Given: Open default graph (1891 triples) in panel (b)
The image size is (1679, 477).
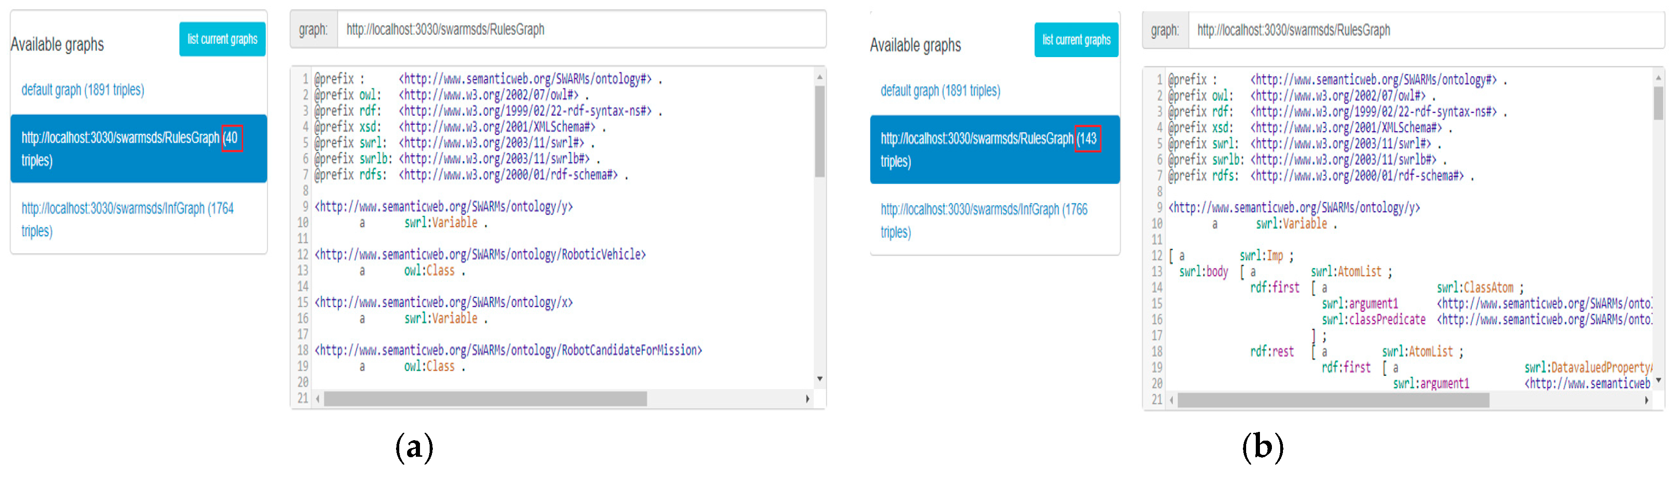Looking at the screenshot, I should click(x=940, y=91).
